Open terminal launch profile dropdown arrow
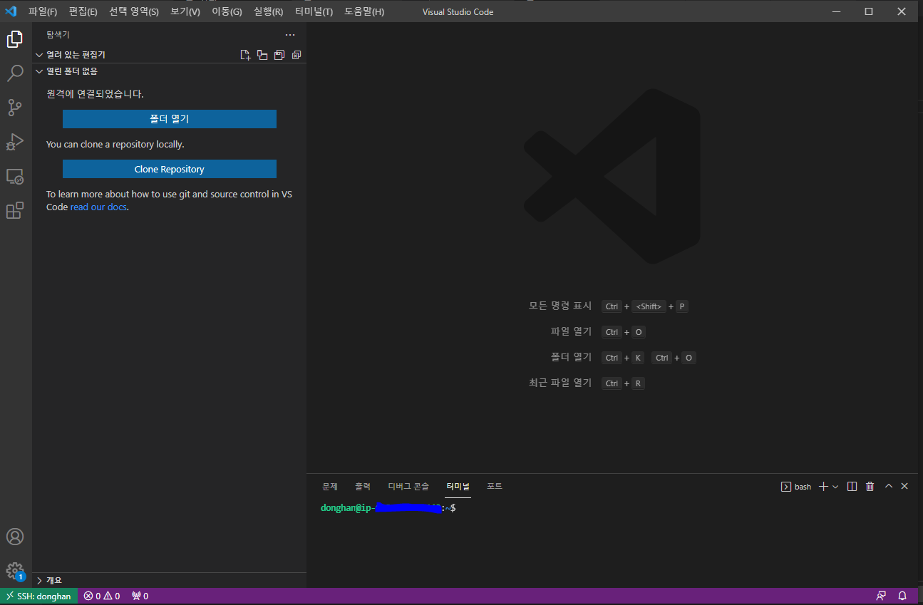The image size is (923, 605). [835, 487]
